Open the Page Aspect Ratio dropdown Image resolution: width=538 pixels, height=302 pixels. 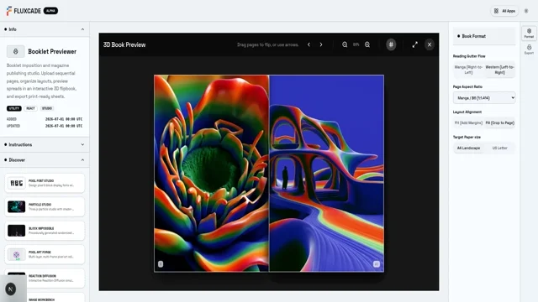(484, 97)
